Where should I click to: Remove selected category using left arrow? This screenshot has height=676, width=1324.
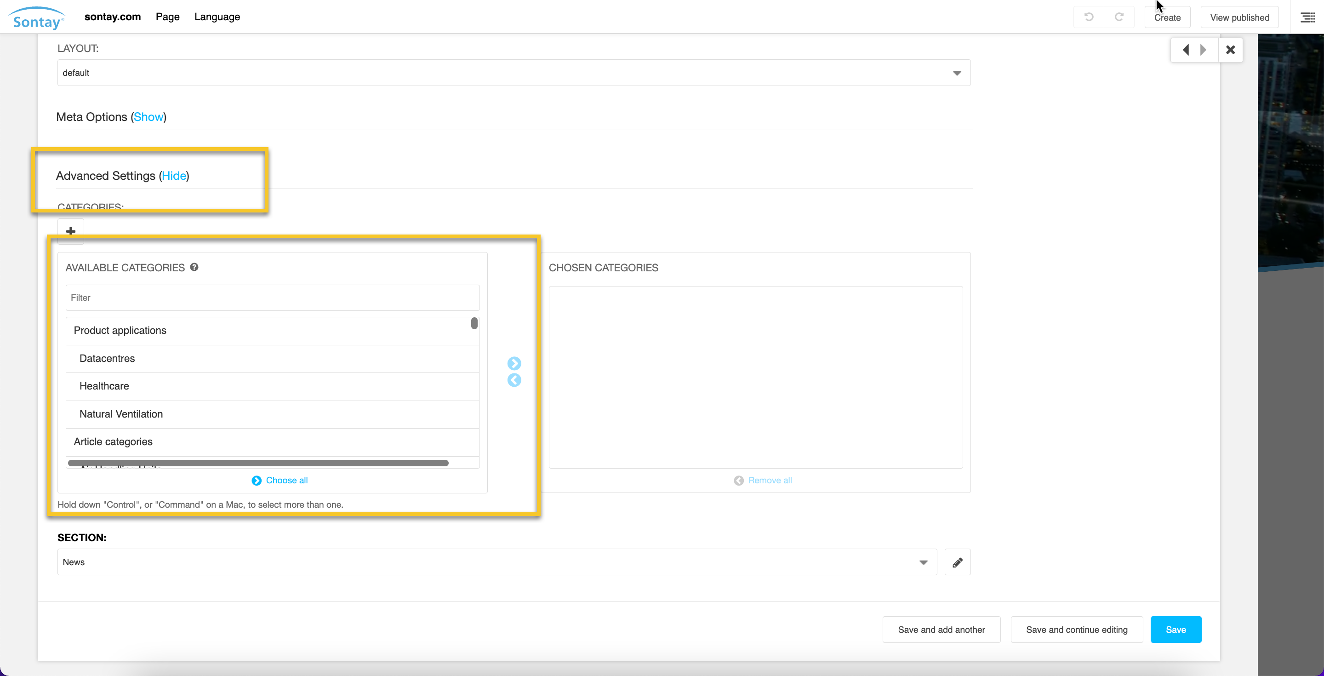coord(514,380)
